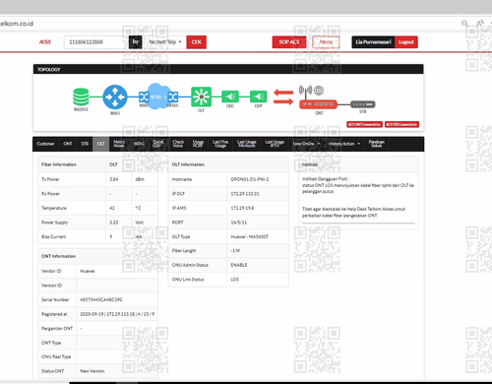492x384 pixels.
Task: Click the Indikasi Gangguan Fisik message
Action: click(358, 185)
